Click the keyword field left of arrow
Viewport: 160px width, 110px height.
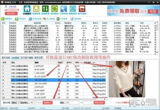coord(74,103)
